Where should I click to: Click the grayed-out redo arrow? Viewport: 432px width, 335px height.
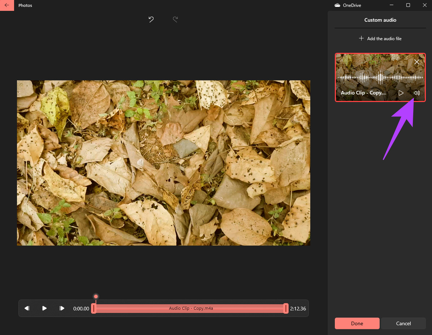point(175,20)
